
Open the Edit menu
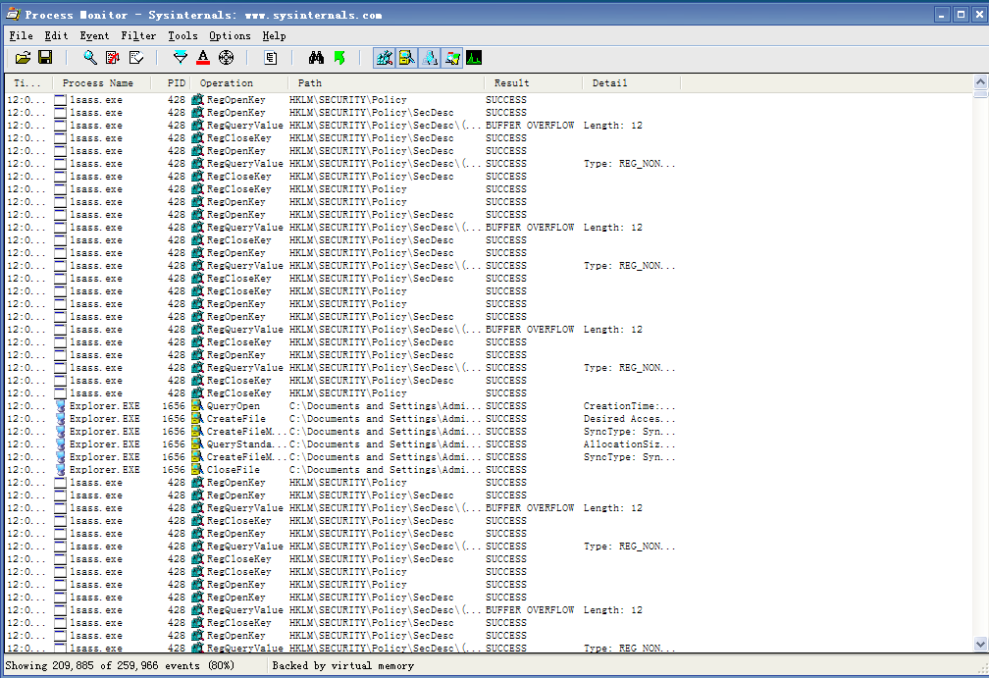56,36
